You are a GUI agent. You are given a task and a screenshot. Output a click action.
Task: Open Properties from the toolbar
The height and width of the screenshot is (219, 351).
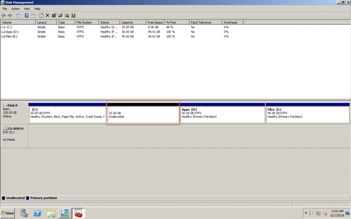[x=54, y=15]
